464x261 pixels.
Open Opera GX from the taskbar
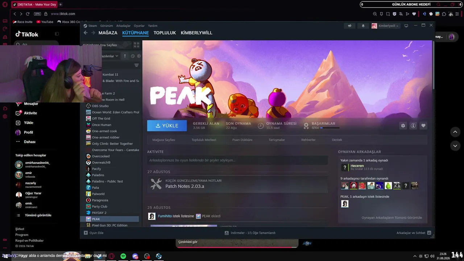coord(112,256)
